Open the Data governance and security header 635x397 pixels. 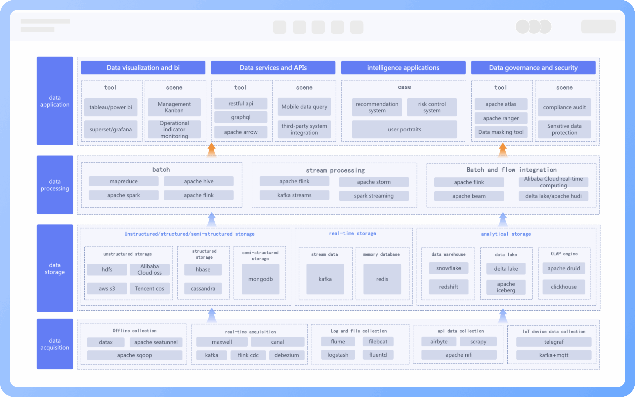[x=533, y=67]
